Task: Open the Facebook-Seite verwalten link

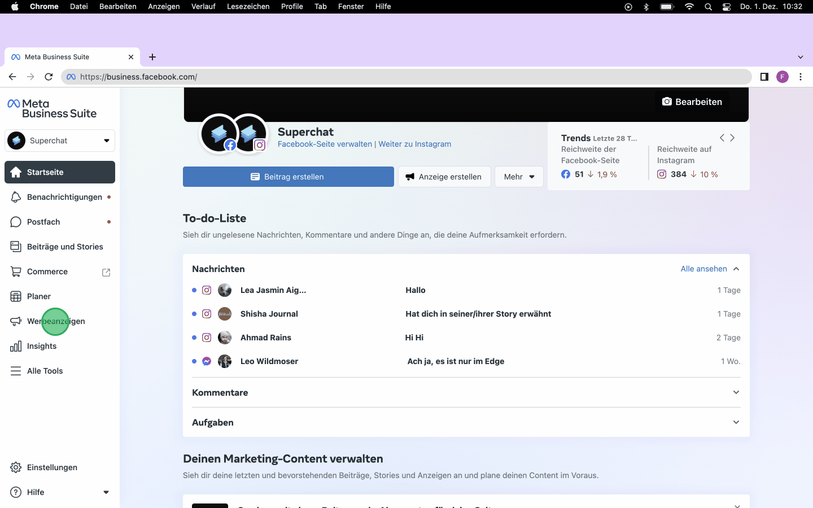Action: point(325,144)
